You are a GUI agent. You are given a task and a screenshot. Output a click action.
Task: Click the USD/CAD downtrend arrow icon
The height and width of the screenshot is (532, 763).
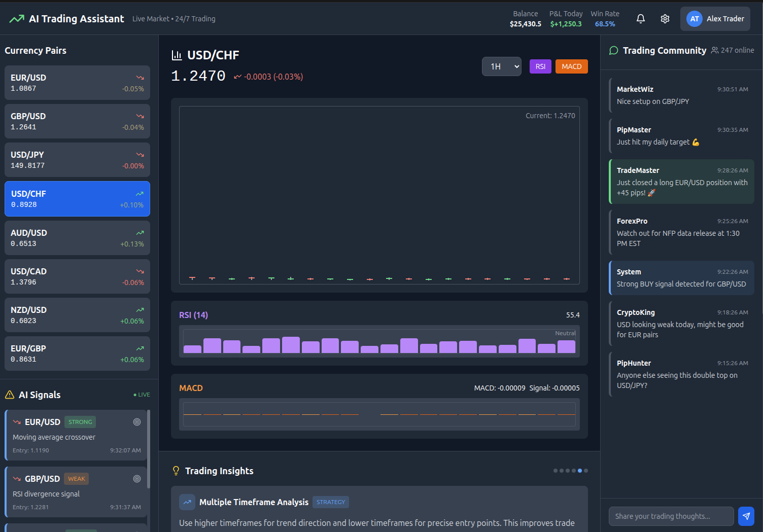pos(140,271)
